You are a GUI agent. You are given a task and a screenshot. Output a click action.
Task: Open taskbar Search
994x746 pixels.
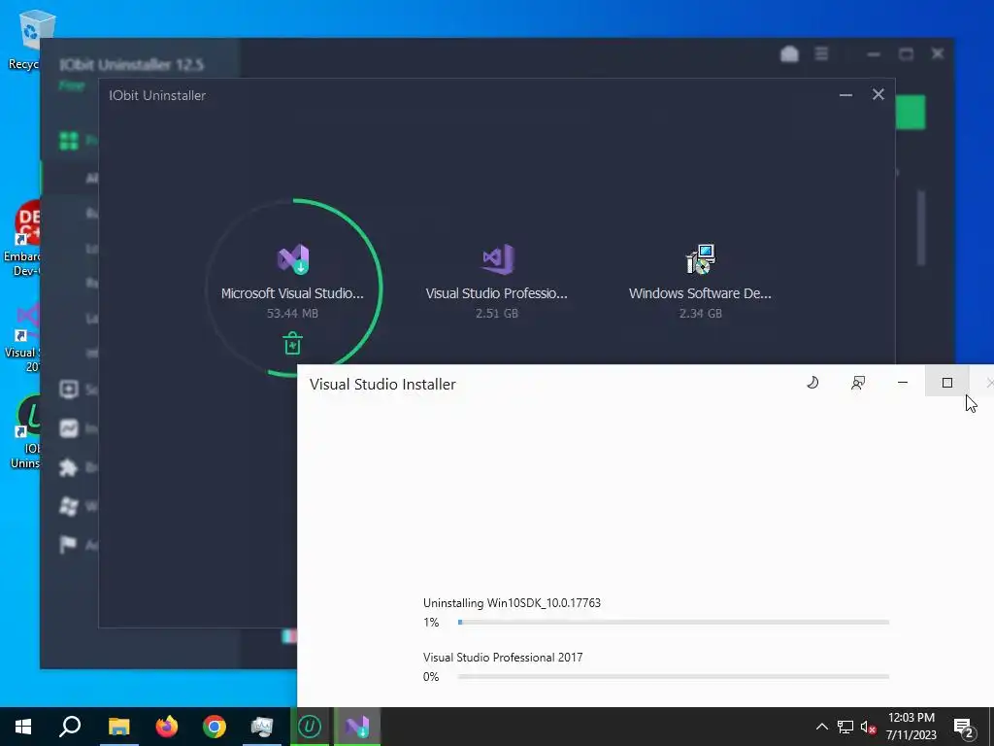70,727
